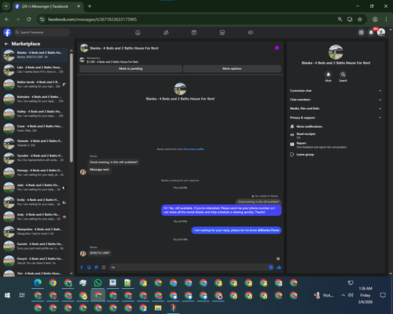This screenshot has height=314, width=393.
Task: Open Lalo conversation in chat list
Action: [35, 70]
